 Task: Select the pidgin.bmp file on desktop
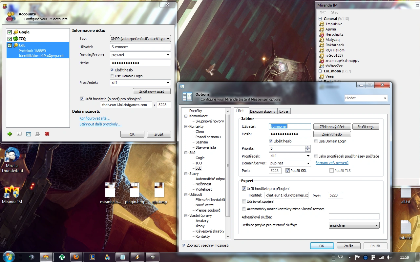[135, 193]
